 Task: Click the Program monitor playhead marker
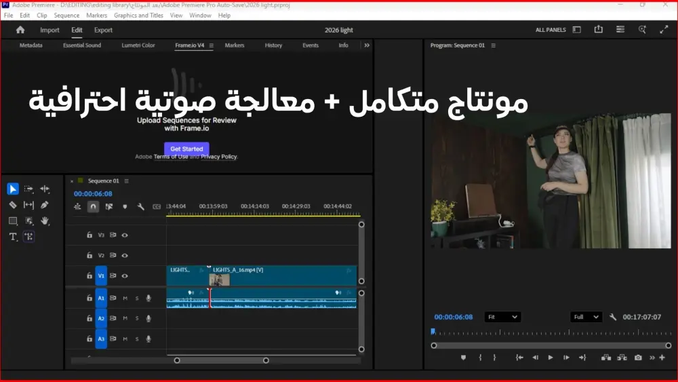(433, 332)
